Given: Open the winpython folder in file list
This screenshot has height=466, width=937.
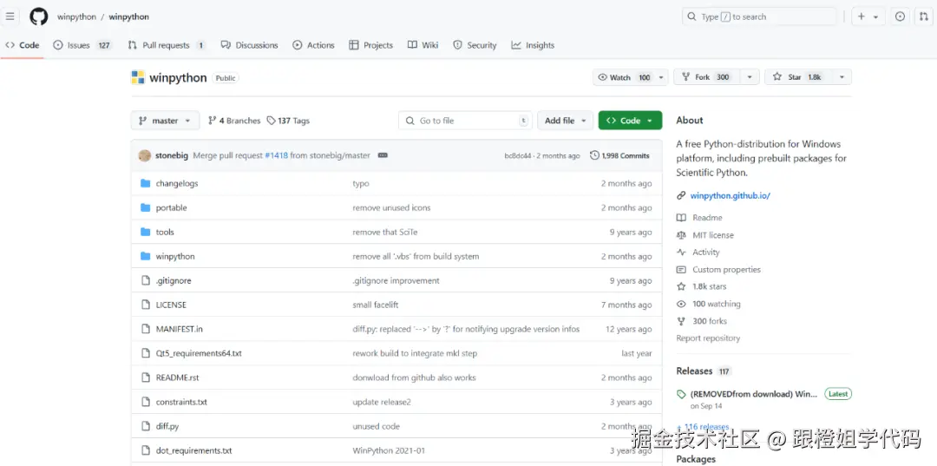Looking at the screenshot, I should (x=175, y=256).
